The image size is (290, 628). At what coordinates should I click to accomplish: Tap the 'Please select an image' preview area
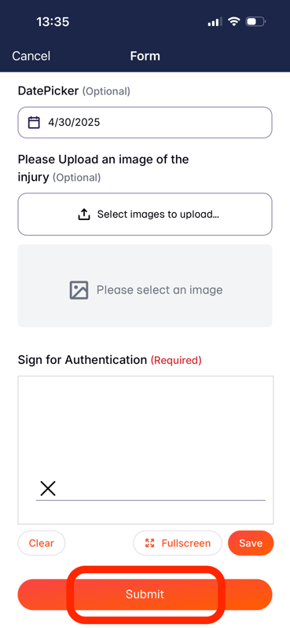click(x=145, y=285)
